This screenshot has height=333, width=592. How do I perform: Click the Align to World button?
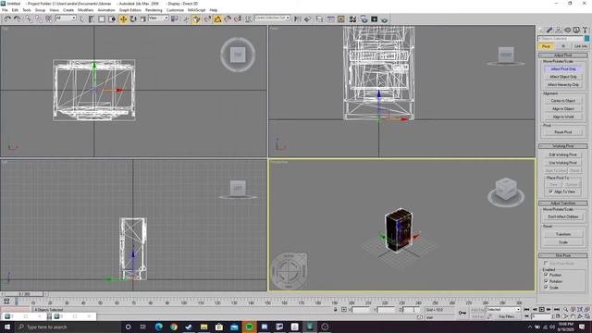tap(563, 117)
